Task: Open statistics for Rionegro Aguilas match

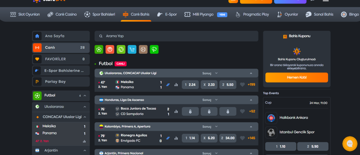Action: pyautogui.click(x=176, y=138)
